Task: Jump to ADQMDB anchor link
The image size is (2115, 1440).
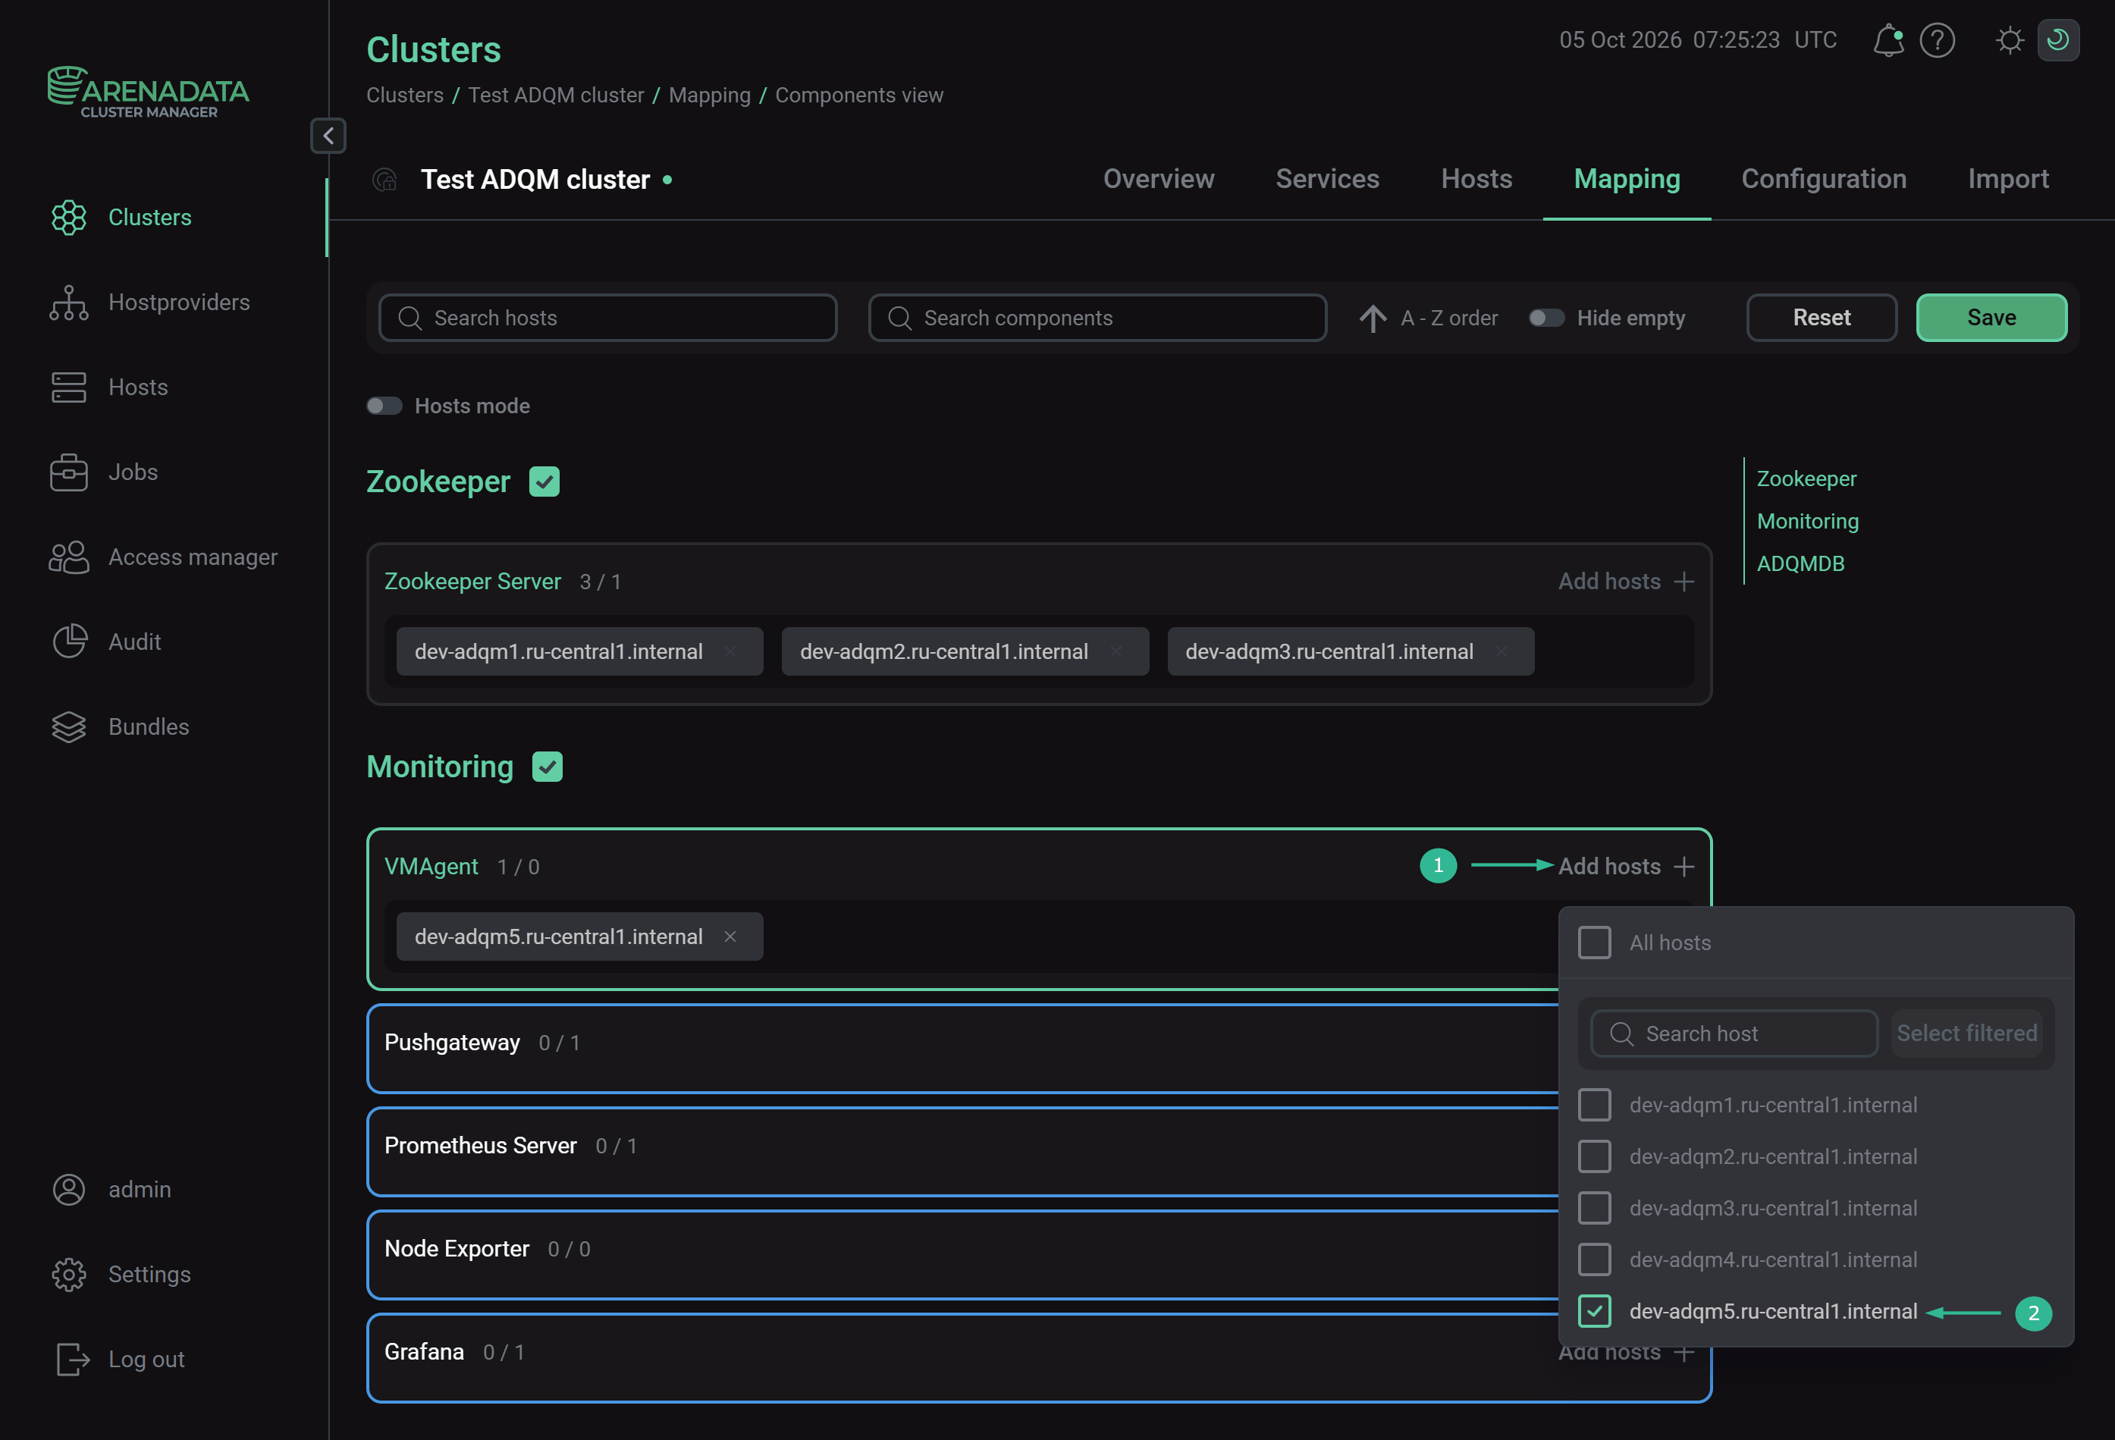Action: [x=1800, y=563]
